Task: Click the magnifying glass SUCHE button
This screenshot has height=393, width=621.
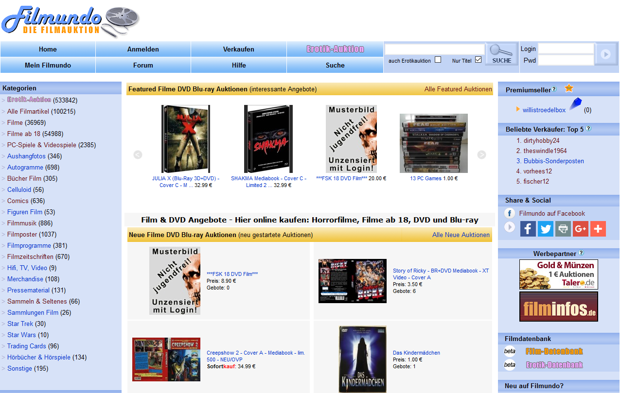Action: pos(501,54)
